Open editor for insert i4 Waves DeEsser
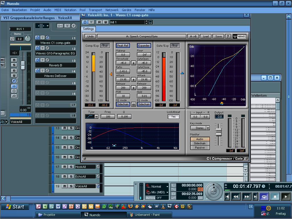Viewport: 292px width, 219px height. [x=48, y=71]
